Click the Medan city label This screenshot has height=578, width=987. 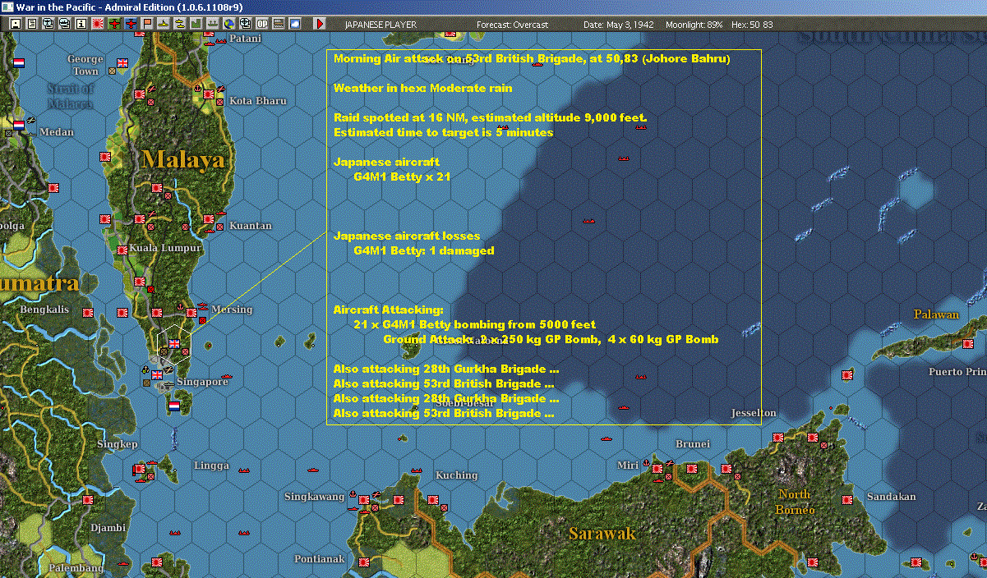pyautogui.click(x=57, y=132)
